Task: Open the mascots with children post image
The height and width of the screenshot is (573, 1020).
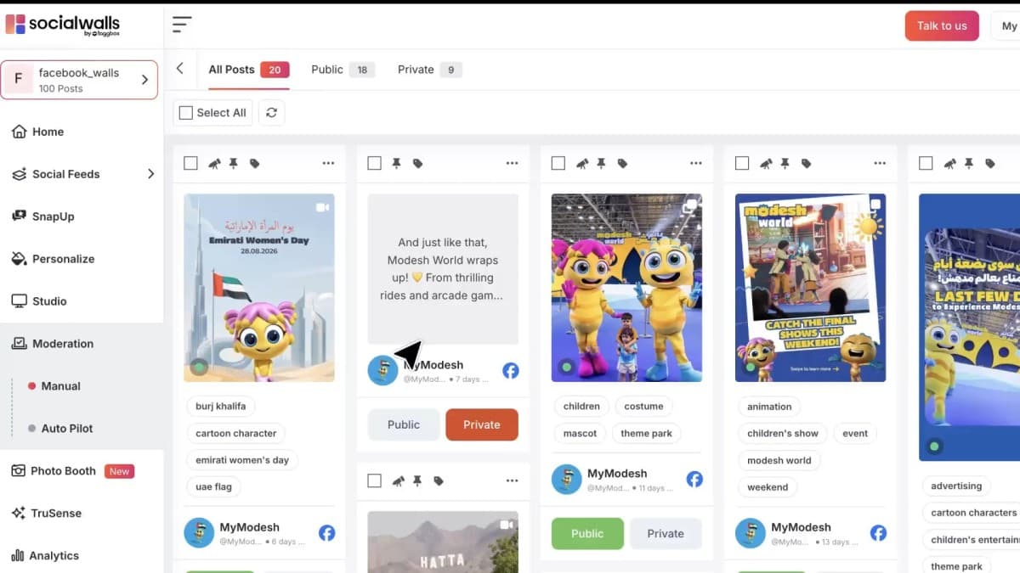Action: tap(626, 288)
